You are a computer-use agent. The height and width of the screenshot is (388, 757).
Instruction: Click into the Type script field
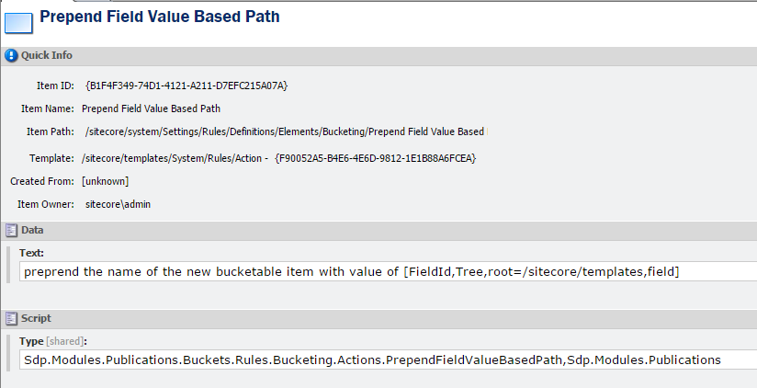pos(386,359)
